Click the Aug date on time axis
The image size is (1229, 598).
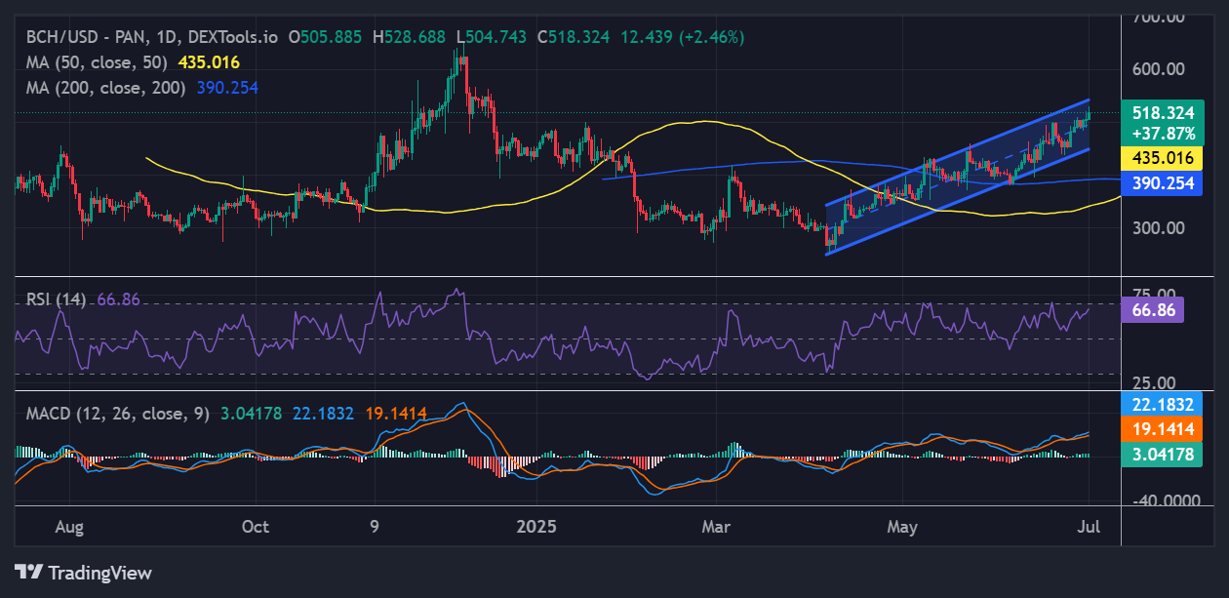[69, 527]
